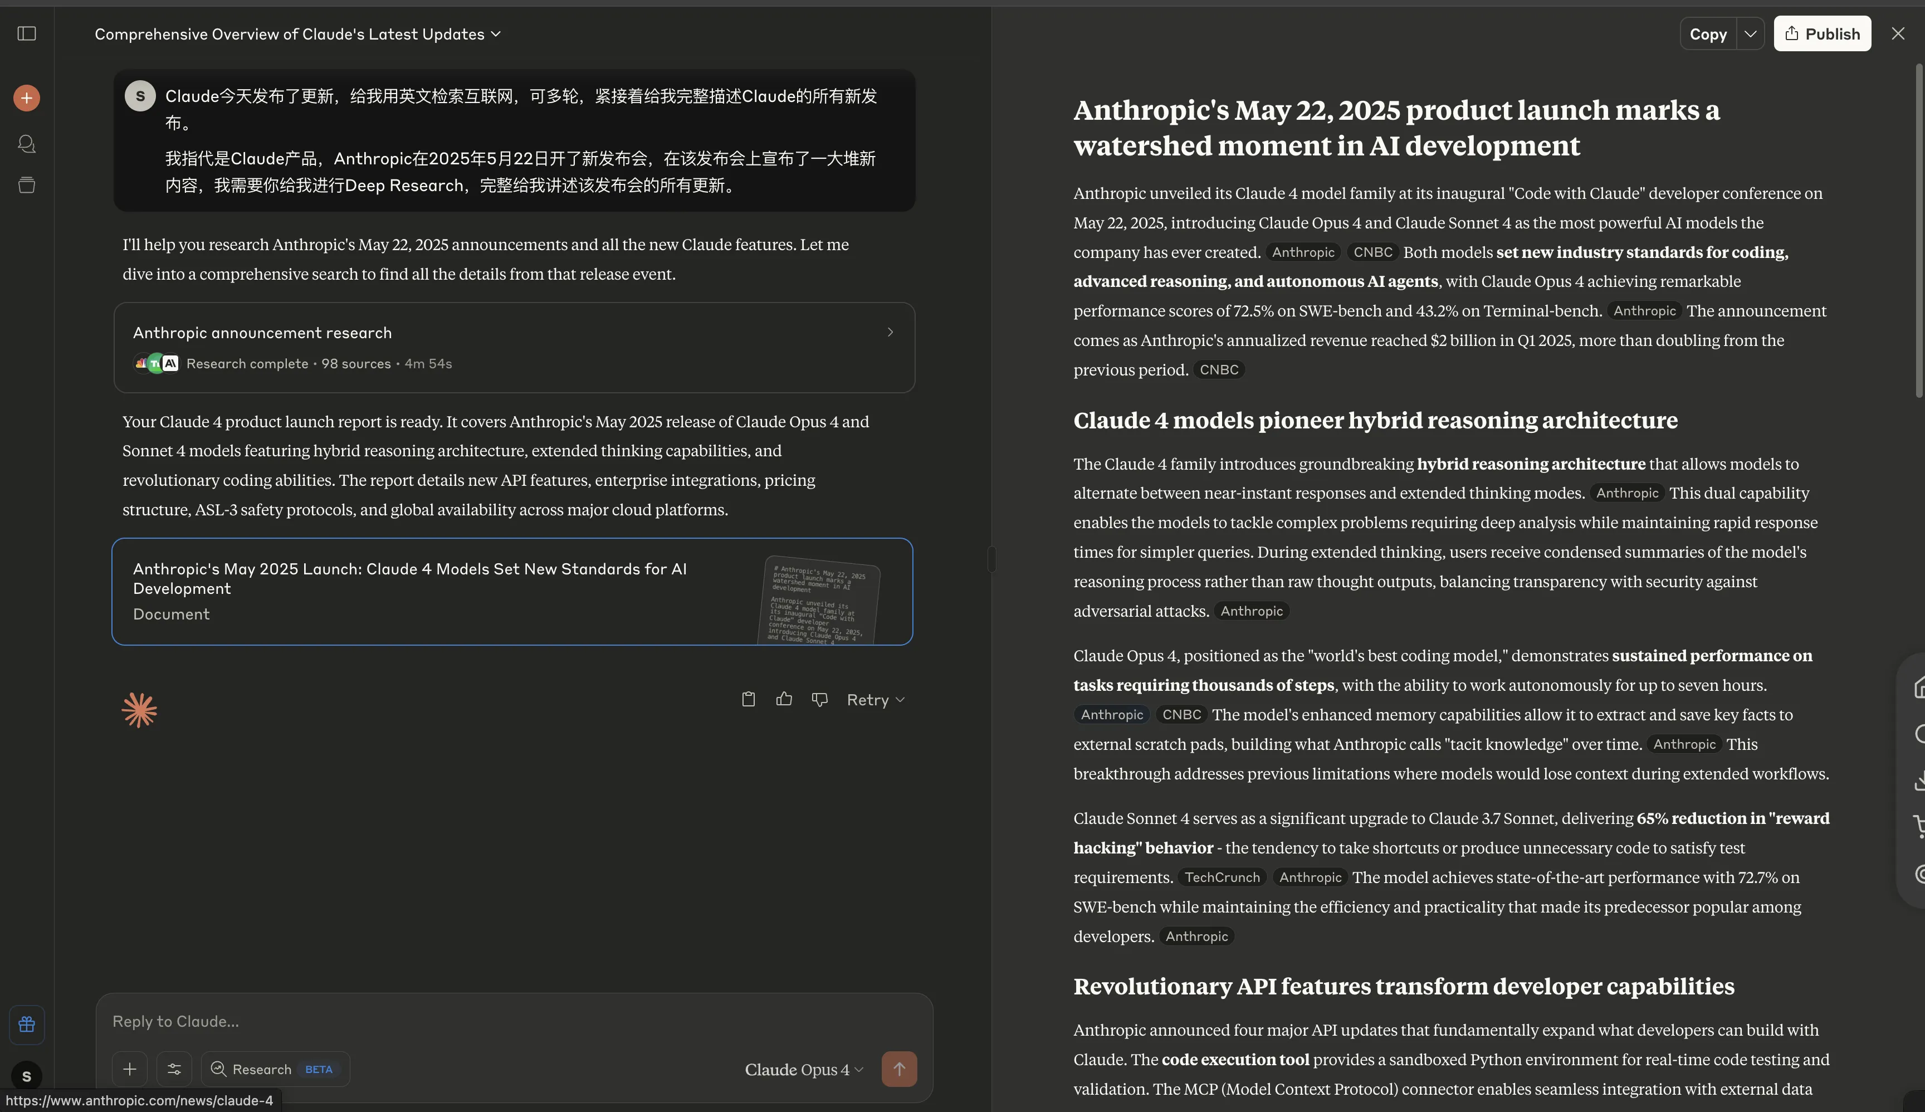Open the Retry dropdown
This screenshot has height=1112, width=1925.
click(876, 700)
